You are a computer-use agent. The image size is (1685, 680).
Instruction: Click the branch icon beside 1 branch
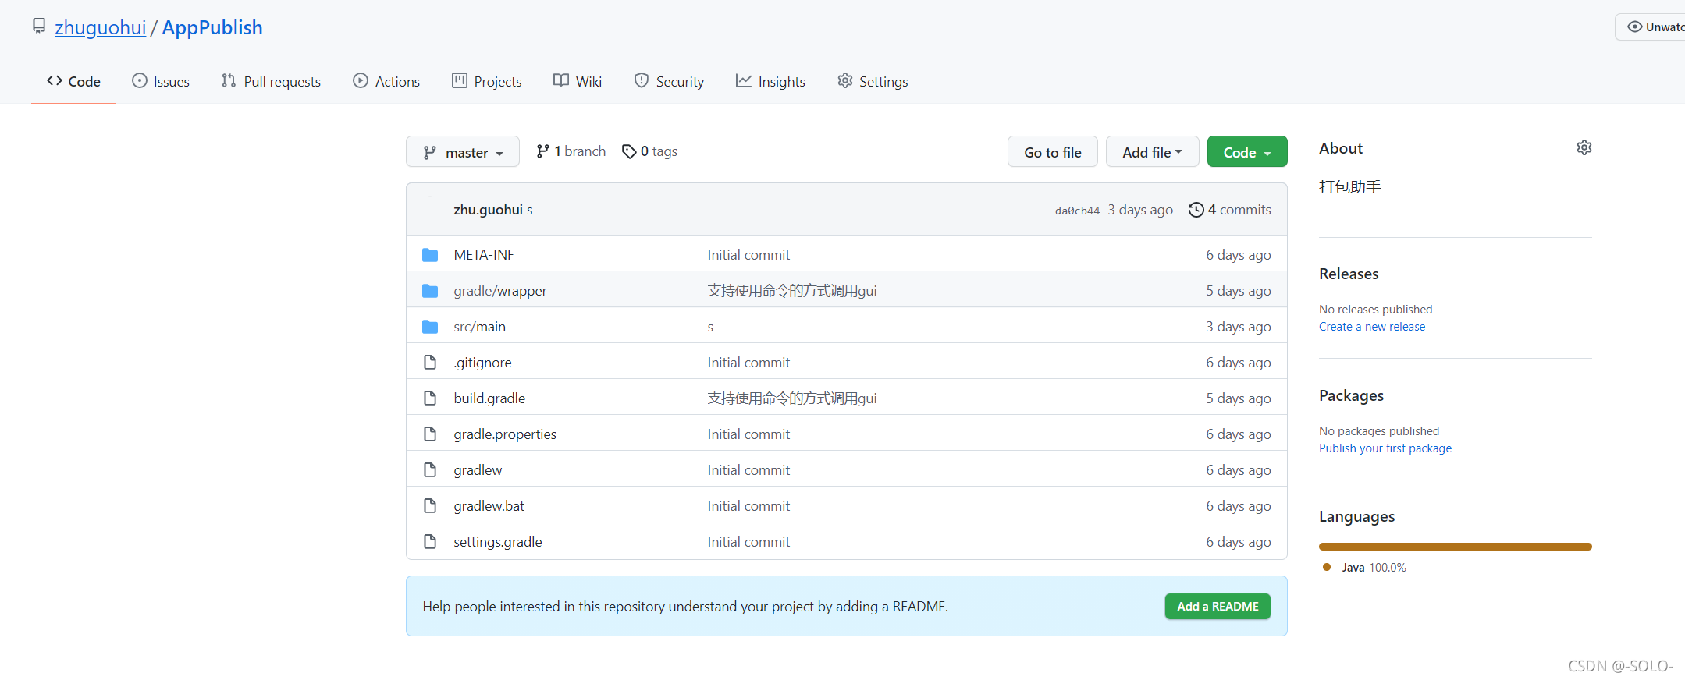tap(542, 151)
